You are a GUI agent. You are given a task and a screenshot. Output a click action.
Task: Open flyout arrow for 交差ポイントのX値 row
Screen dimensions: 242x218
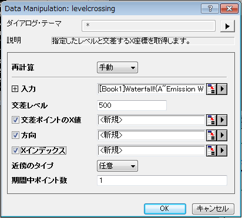tap(222, 120)
